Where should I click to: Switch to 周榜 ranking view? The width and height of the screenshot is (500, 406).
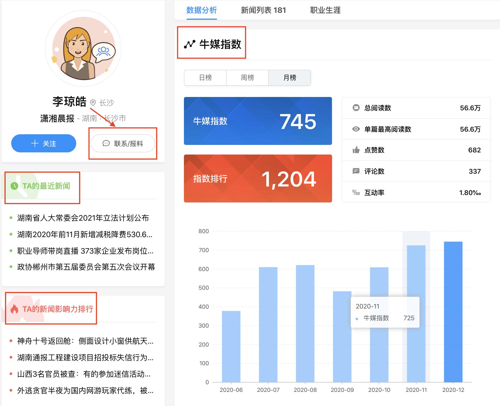coord(247,78)
